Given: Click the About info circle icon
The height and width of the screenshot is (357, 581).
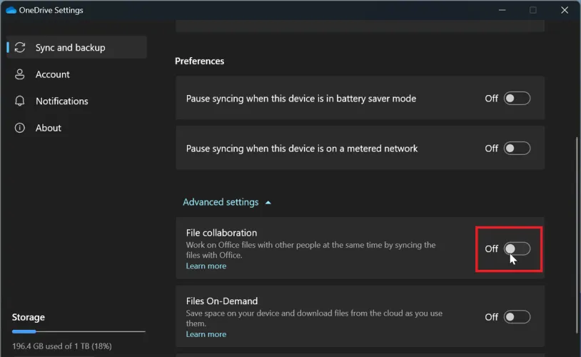Looking at the screenshot, I should (x=21, y=128).
